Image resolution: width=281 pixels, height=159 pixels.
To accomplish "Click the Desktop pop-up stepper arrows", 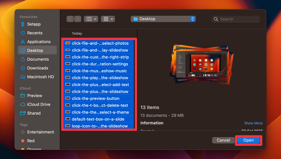I will [192, 19].
